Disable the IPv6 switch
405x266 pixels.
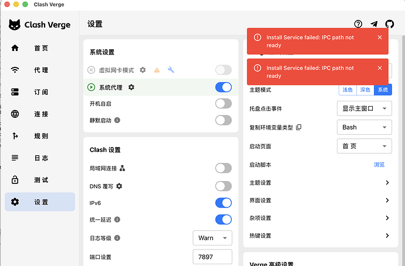(224, 203)
